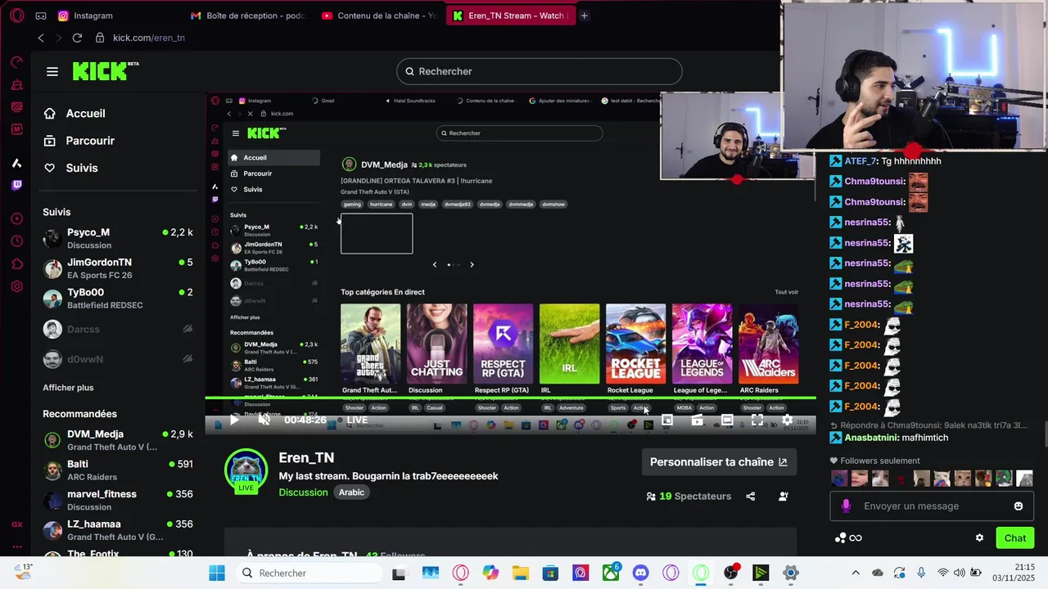Open Suivis in the sidebar
1048x589 pixels.
click(82, 168)
